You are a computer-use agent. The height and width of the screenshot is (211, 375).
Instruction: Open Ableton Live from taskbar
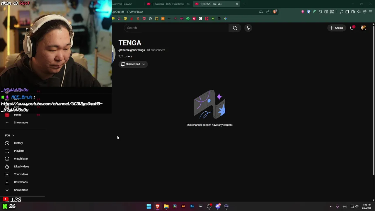point(200,206)
